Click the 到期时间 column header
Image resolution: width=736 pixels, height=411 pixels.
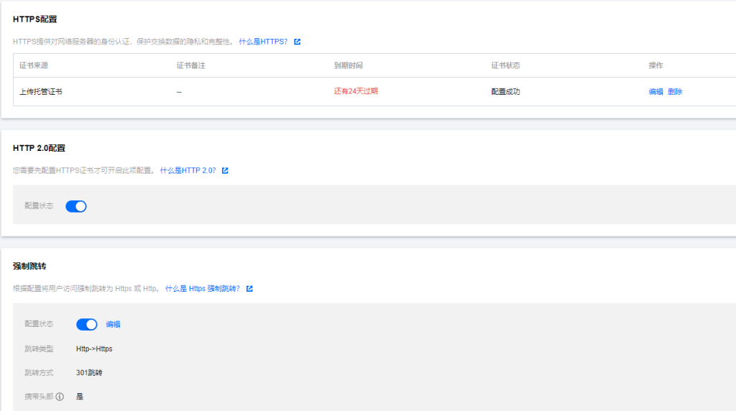349,65
